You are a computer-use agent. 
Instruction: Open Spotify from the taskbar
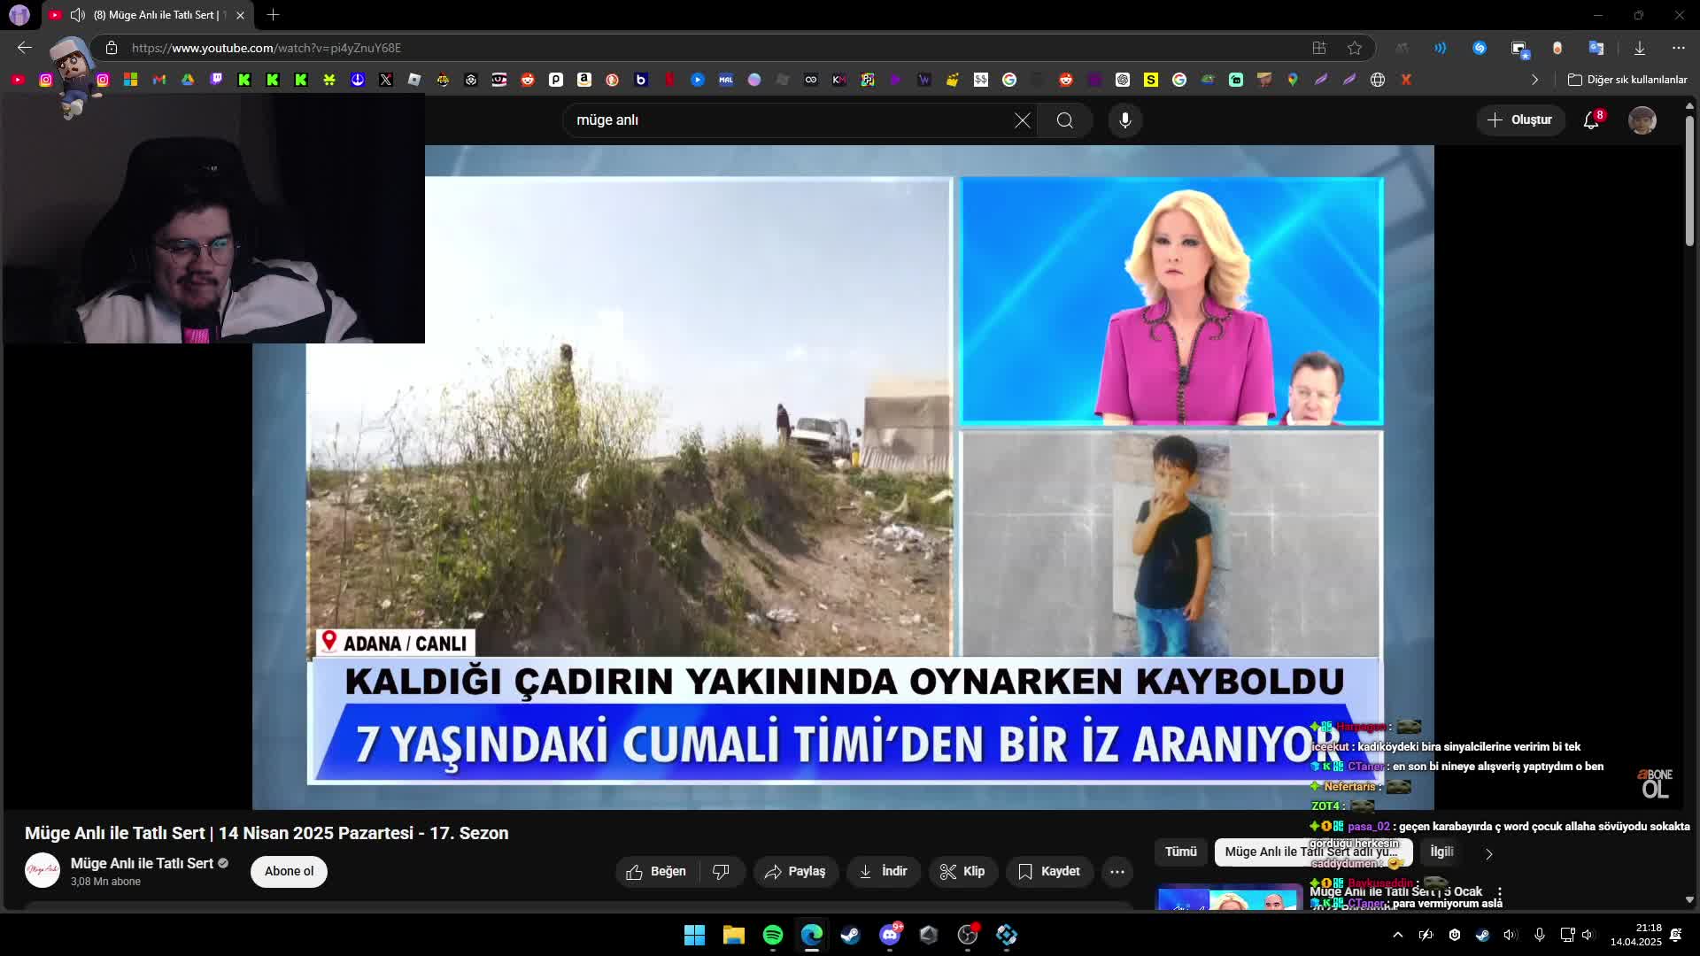[773, 935]
